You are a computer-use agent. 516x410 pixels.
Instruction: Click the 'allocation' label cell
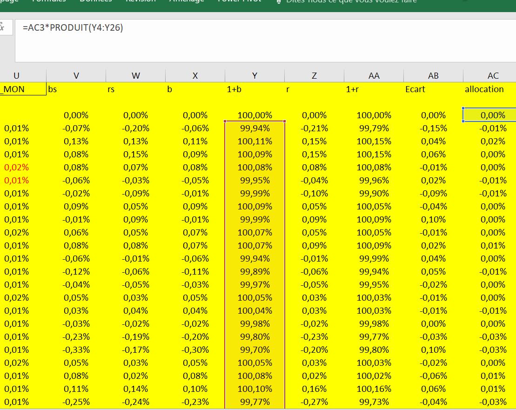tap(489, 89)
